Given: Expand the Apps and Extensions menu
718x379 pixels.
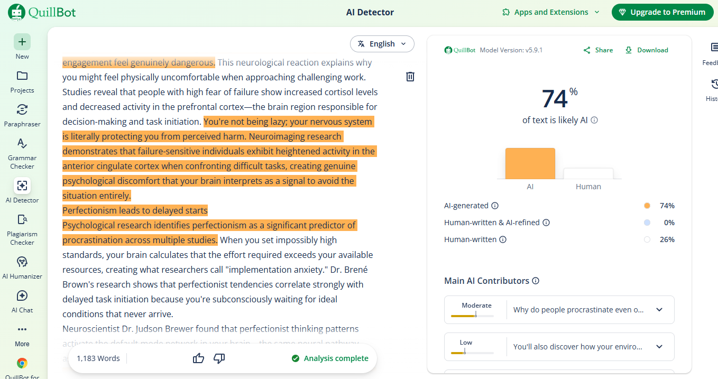Looking at the screenshot, I should pos(550,12).
